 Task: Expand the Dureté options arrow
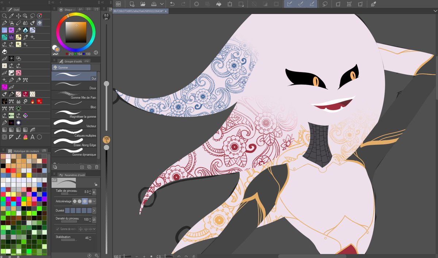(x=94, y=210)
